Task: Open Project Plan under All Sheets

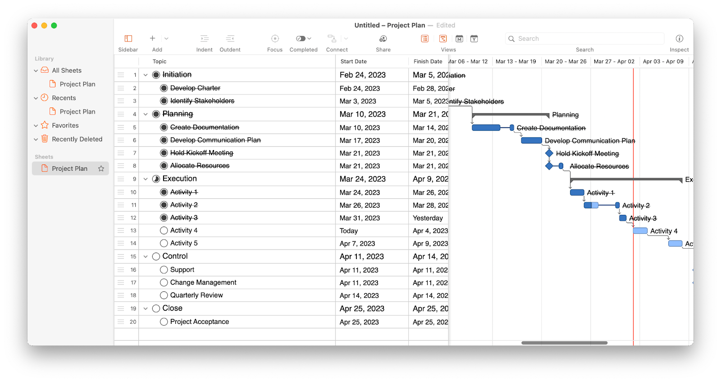Action: (78, 84)
